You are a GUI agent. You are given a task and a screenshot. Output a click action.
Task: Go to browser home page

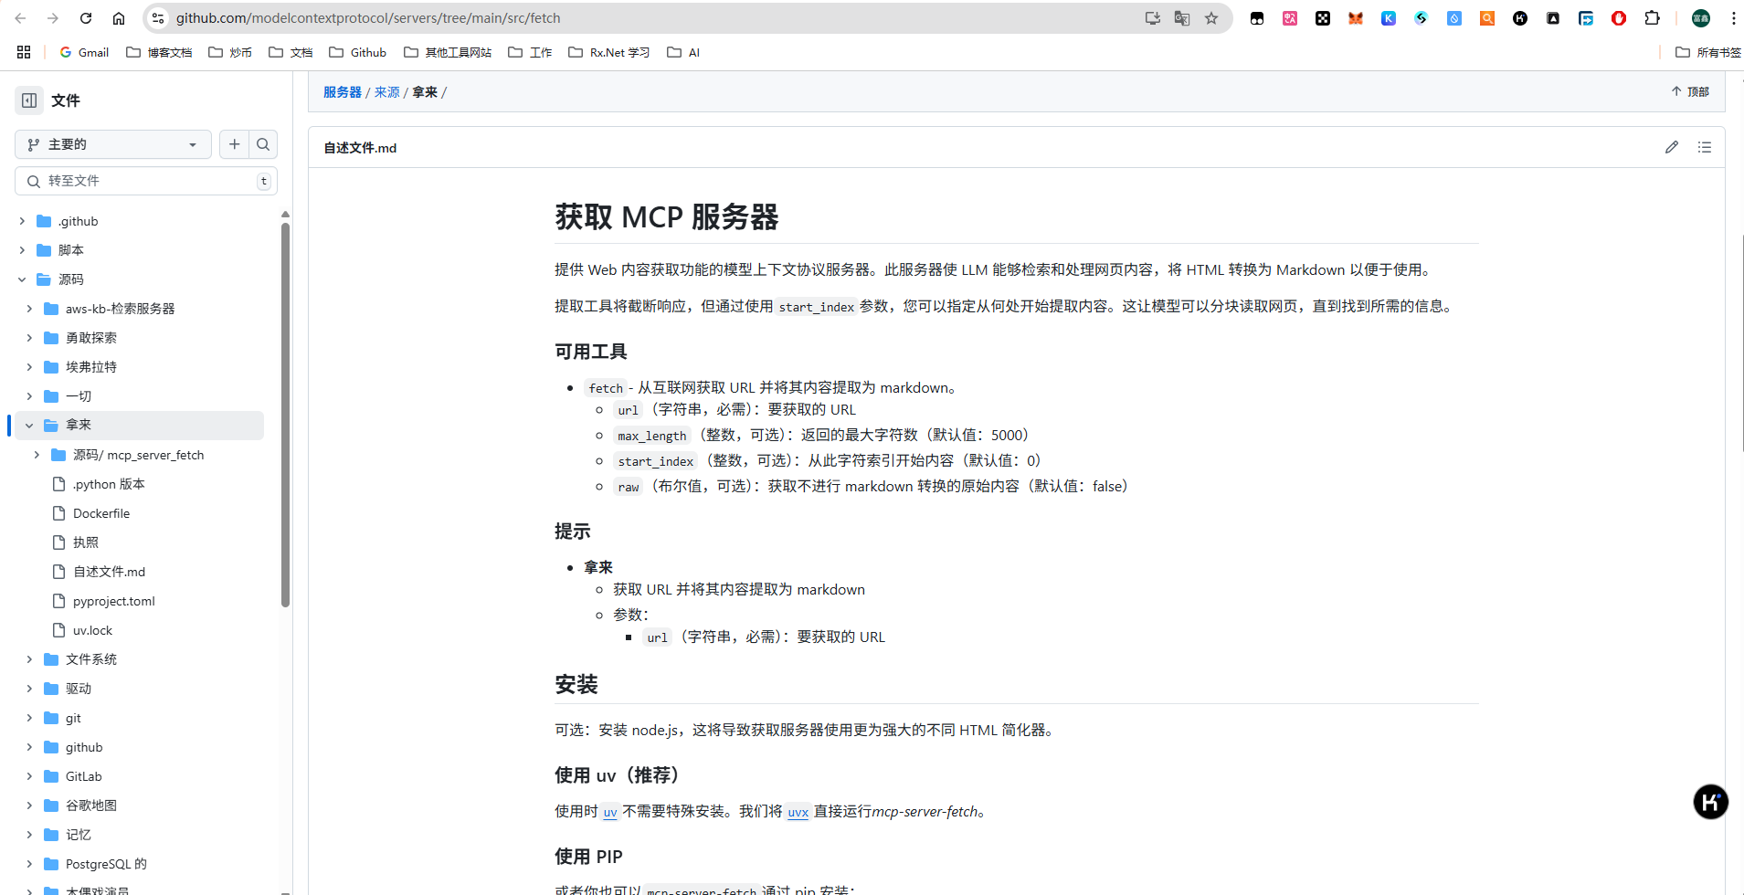(119, 18)
